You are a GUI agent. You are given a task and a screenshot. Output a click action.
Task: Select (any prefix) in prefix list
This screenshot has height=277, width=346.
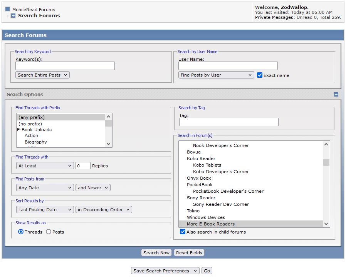coord(61,117)
